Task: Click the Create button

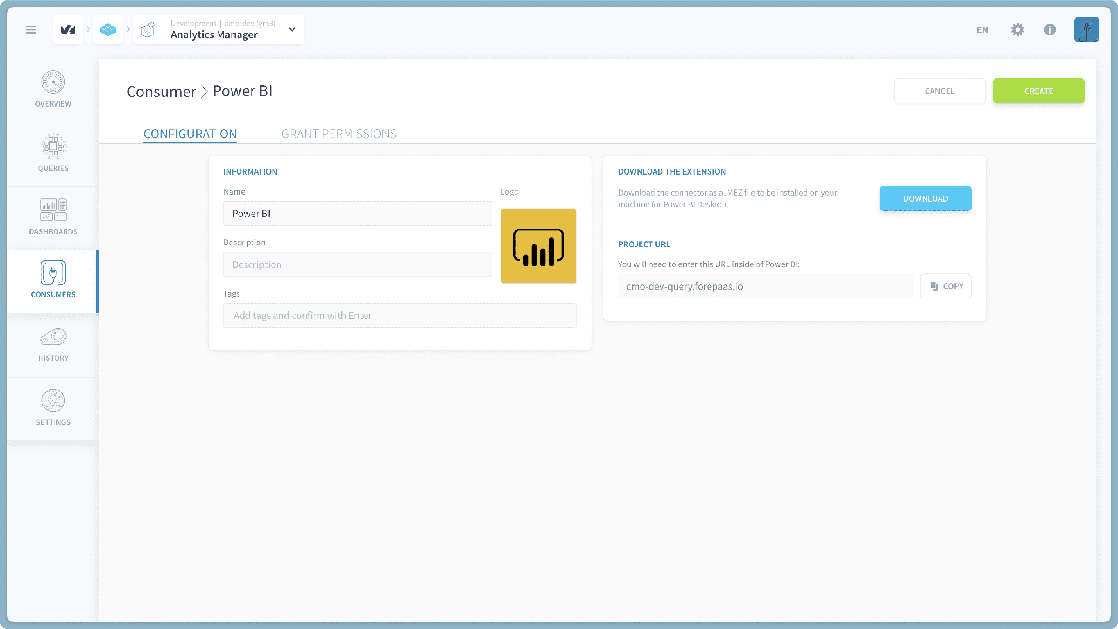Action: [1039, 91]
